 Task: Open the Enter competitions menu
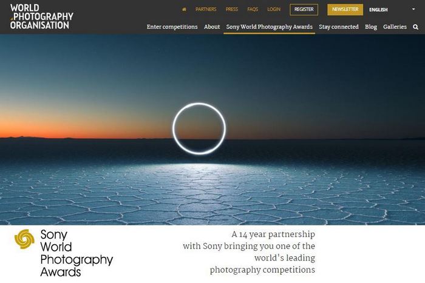coord(172,27)
